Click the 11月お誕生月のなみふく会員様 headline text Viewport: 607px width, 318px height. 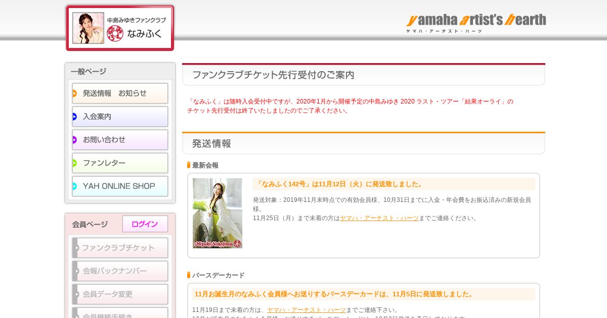coord(335,294)
